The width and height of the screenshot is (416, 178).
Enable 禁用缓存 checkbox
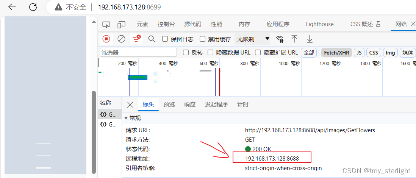202,39
